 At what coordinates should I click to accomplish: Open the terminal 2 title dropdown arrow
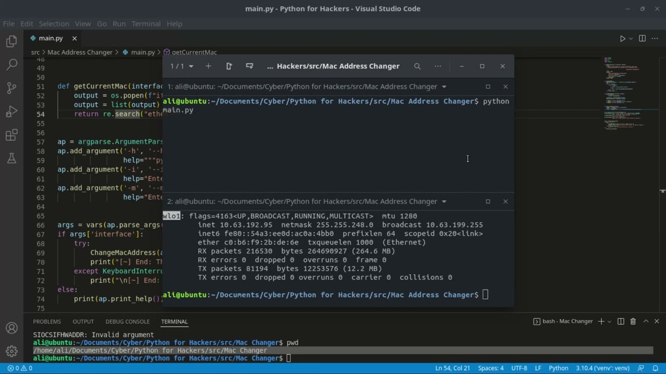(444, 202)
